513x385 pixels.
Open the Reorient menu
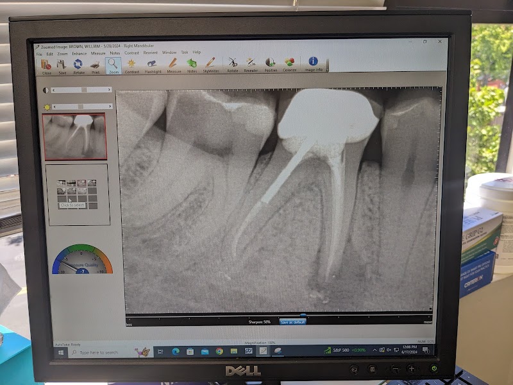[x=150, y=53]
